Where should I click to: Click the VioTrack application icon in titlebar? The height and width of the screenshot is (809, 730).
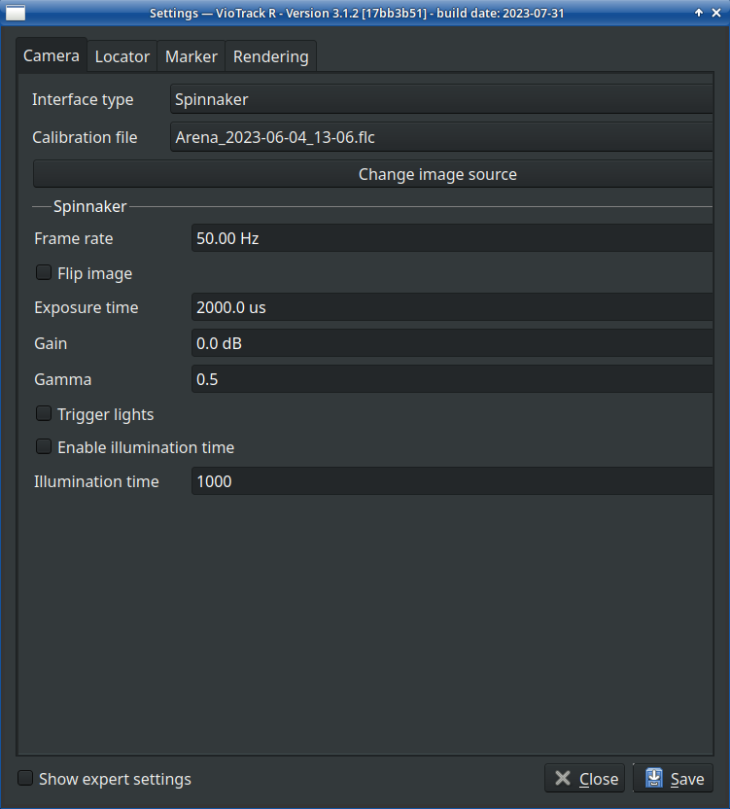point(15,13)
